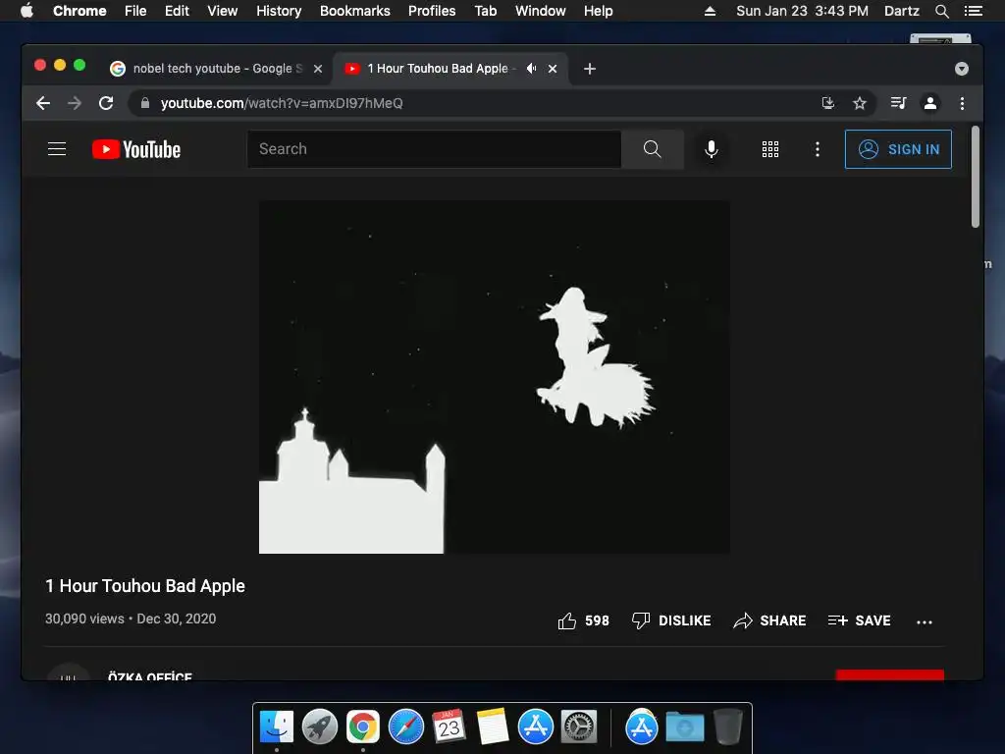Open the YouTube guide hamburger menu

(x=57, y=149)
